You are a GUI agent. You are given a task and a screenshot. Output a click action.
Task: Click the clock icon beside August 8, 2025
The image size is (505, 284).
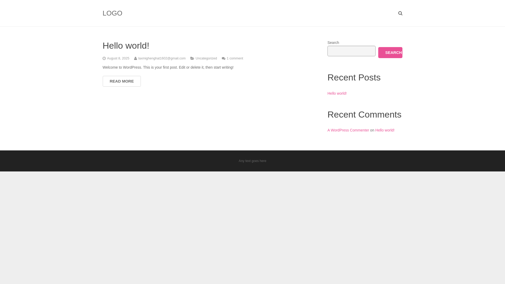[x=104, y=58]
